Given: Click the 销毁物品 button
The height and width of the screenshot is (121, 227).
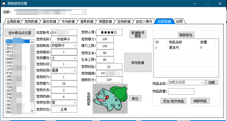Looking at the screenshot, I should tap(200, 101).
